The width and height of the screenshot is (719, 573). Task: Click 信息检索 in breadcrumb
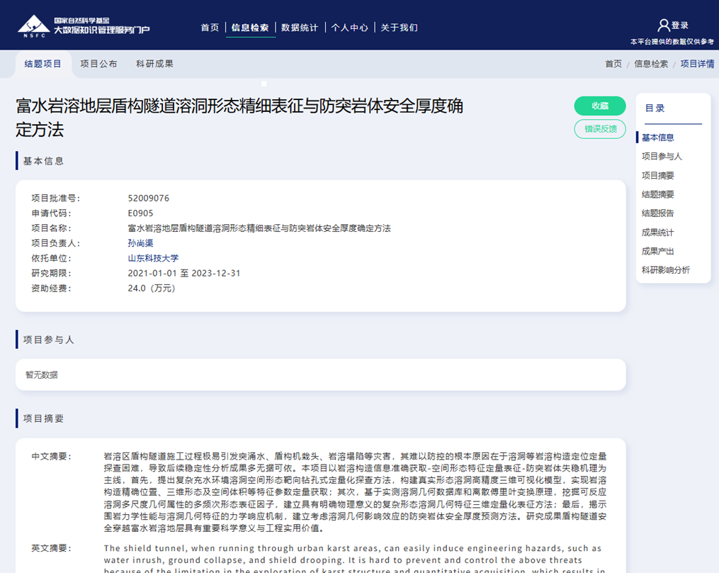(651, 64)
